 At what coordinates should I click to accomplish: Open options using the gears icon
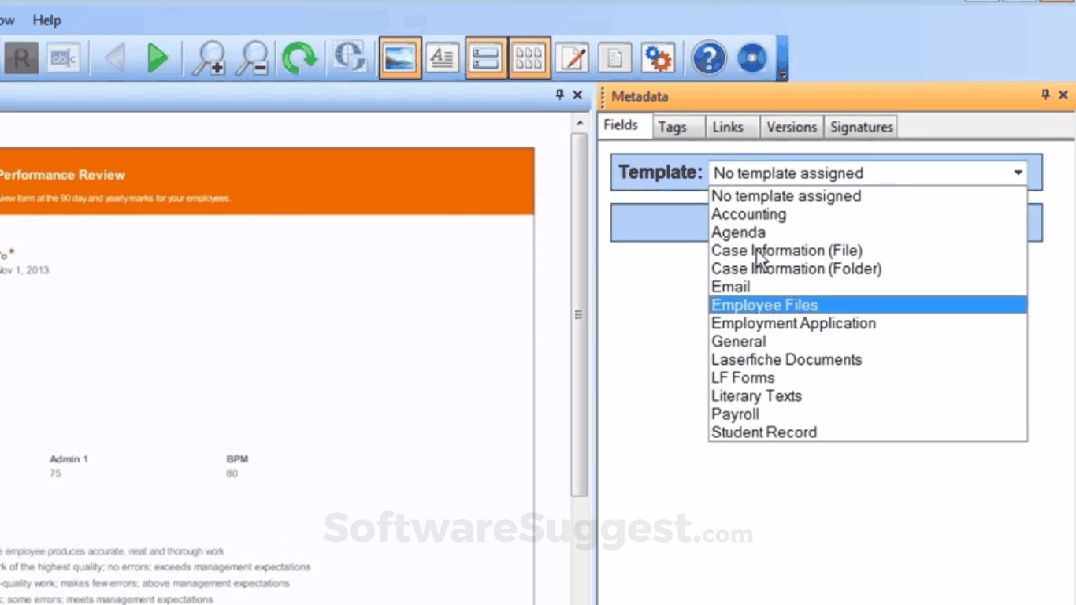(x=658, y=58)
